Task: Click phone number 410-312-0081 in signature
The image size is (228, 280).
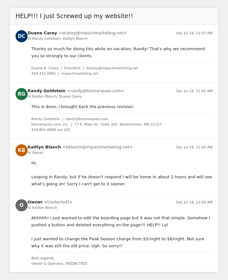Action: [44, 73]
